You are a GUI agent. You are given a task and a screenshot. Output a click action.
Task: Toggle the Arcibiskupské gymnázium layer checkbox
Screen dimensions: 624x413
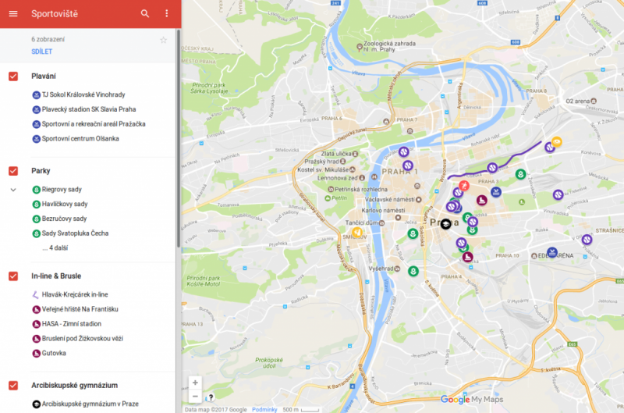pos(13,386)
